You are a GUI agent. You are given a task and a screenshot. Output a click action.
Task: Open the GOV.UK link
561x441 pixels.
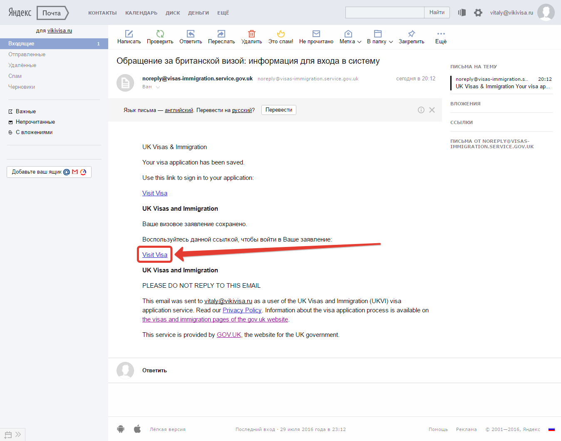tap(229, 335)
